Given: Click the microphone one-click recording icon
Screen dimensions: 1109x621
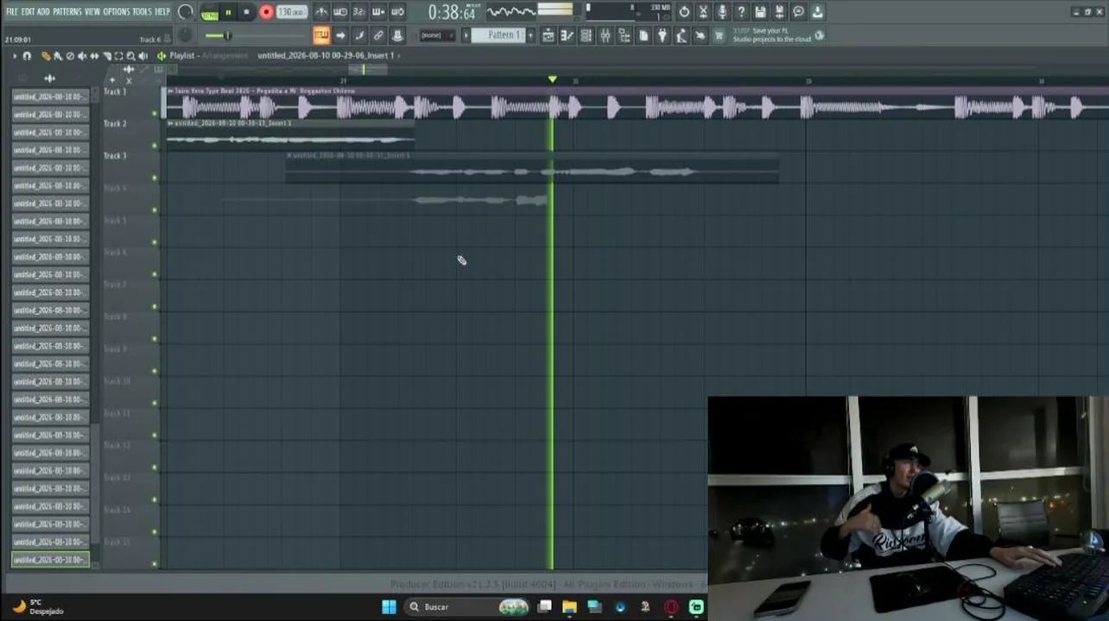Looking at the screenshot, I should click(x=722, y=12).
